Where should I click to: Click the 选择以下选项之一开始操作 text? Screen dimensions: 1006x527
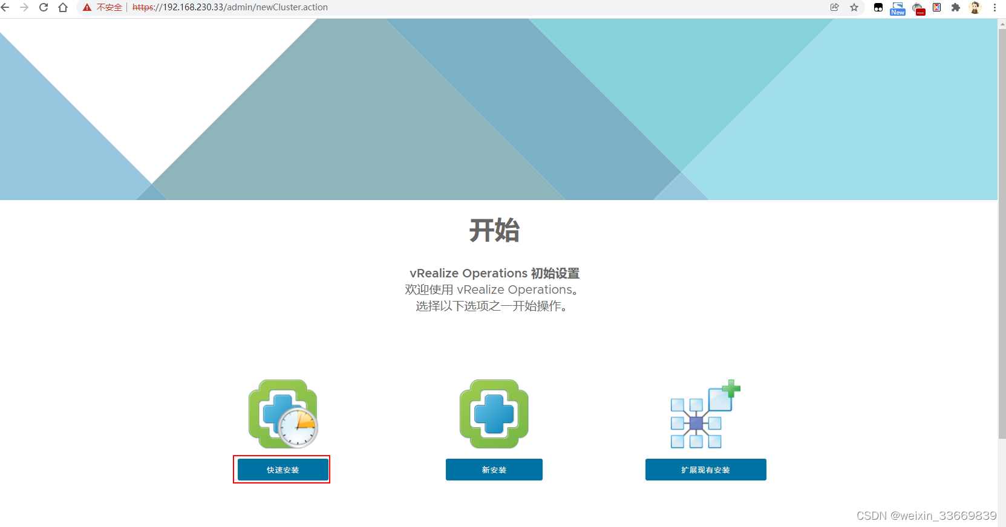click(492, 306)
